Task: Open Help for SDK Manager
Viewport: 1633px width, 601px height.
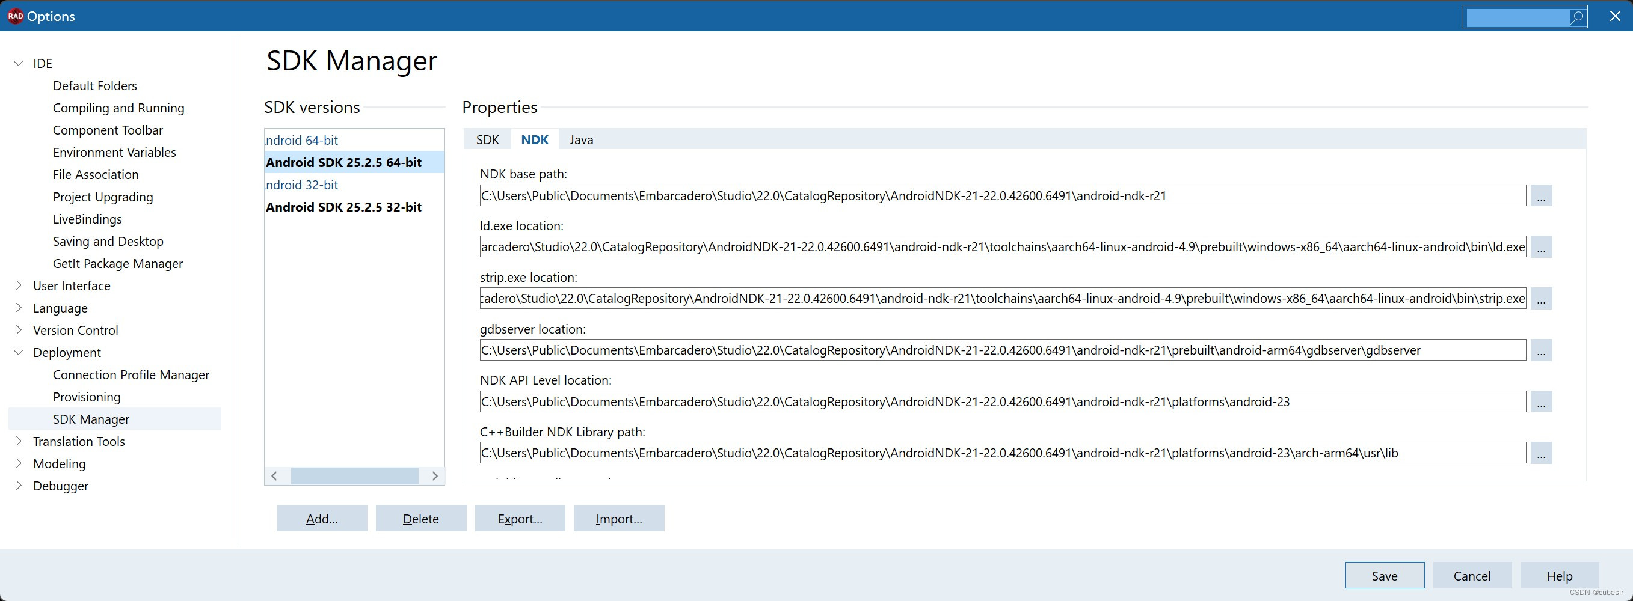Action: tap(1560, 575)
